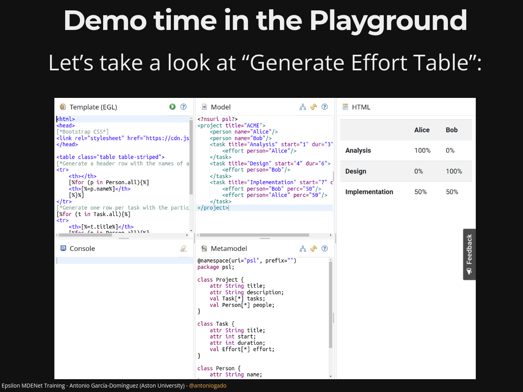Click the Feedback side tab
This screenshot has height=392, width=523.
point(469,254)
